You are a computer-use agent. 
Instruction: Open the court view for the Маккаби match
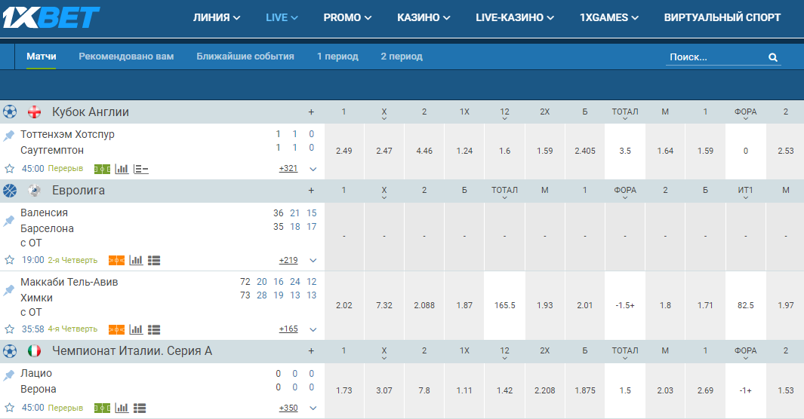[116, 329]
